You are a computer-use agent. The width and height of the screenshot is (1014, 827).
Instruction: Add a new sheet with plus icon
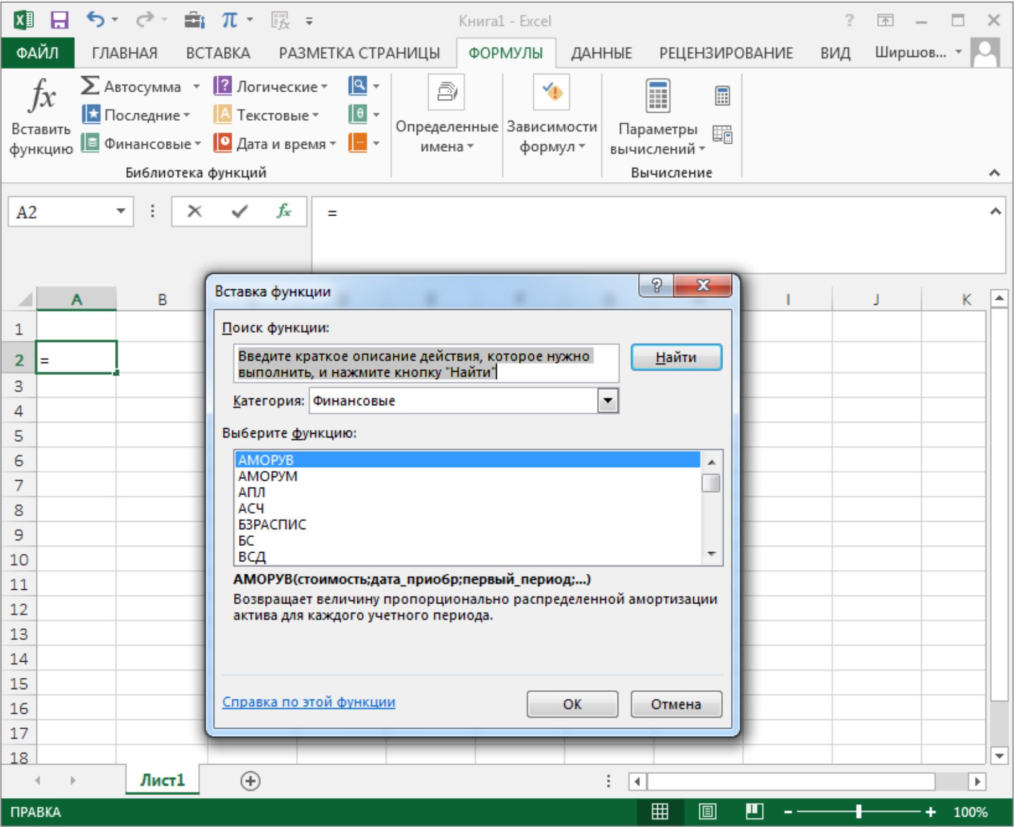[251, 781]
